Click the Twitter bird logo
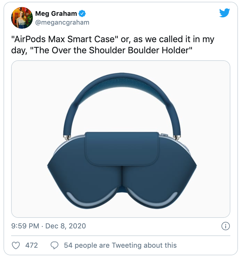This screenshot has width=245, height=260. (224, 13)
